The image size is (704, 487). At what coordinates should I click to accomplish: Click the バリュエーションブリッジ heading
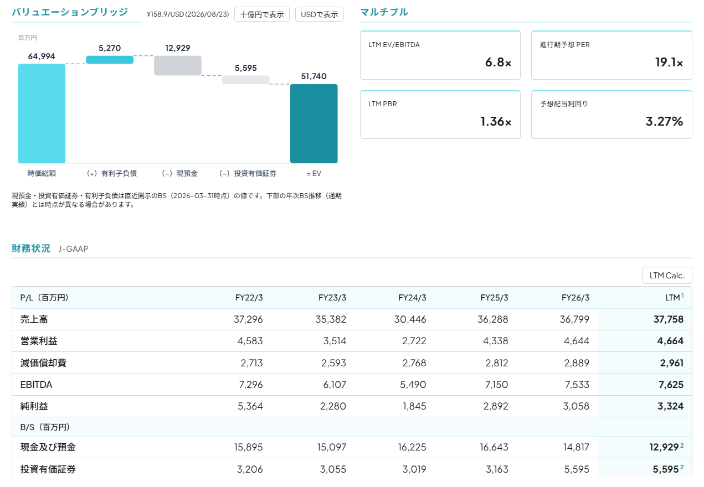(70, 12)
